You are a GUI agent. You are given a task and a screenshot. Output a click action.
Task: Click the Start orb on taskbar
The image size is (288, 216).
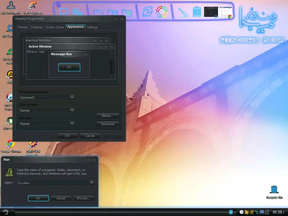pyautogui.click(x=6, y=212)
